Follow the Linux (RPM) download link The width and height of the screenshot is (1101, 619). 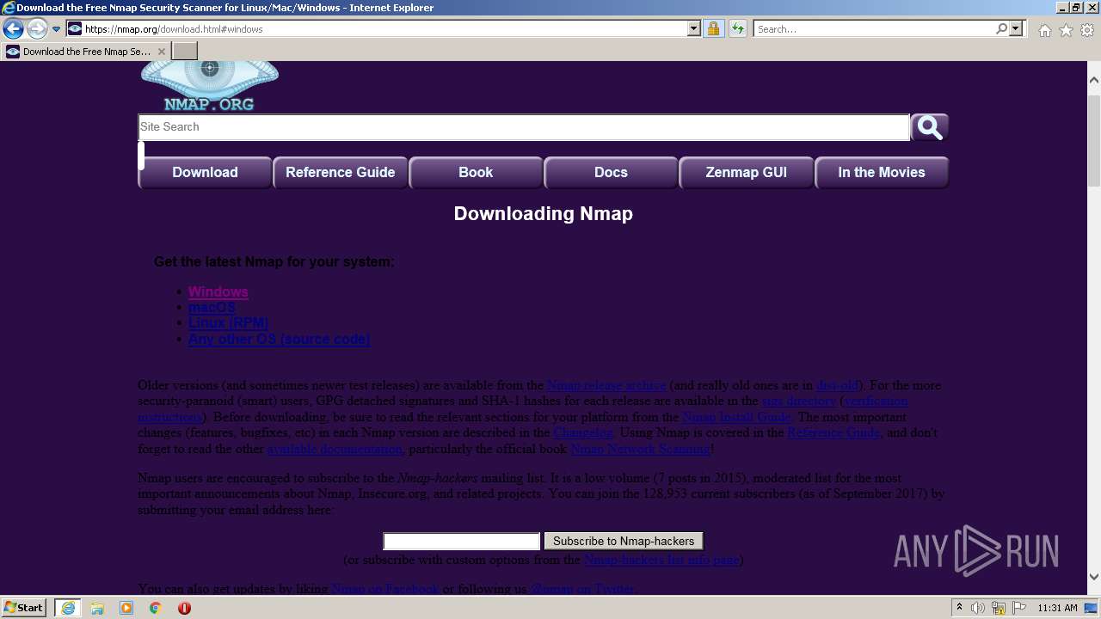[x=228, y=323]
